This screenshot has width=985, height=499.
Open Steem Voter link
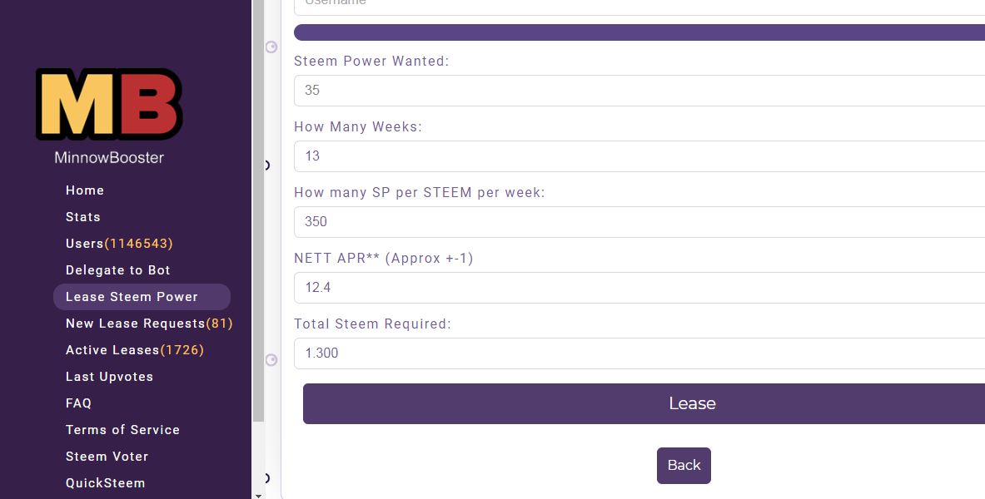pyautogui.click(x=107, y=457)
